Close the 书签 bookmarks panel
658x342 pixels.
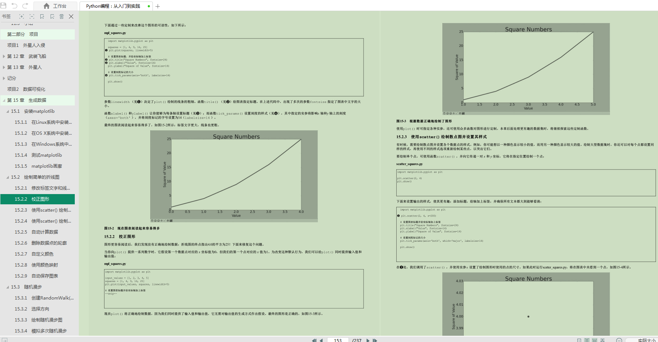click(x=71, y=16)
